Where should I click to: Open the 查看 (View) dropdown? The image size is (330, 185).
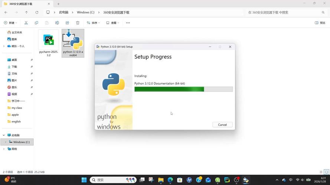tap(112, 23)
